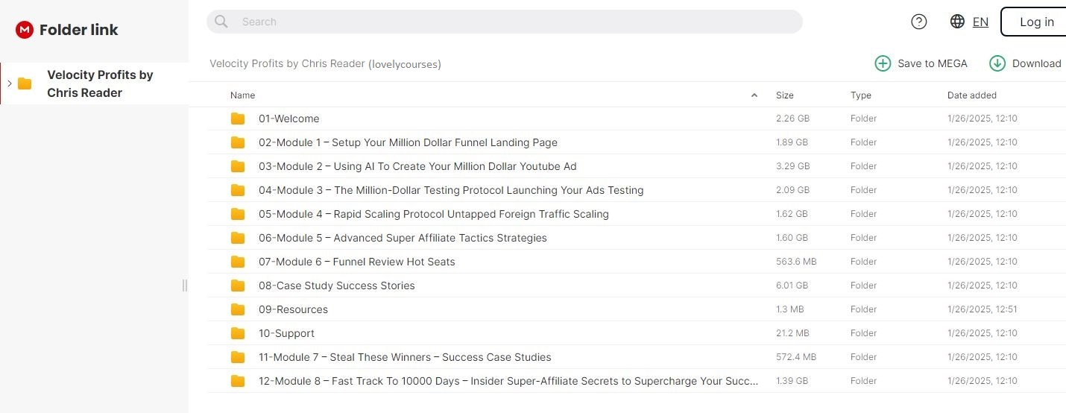
Task: Expand the Velocity Profits tree folder chevron
Action: (x=10, y=83)
